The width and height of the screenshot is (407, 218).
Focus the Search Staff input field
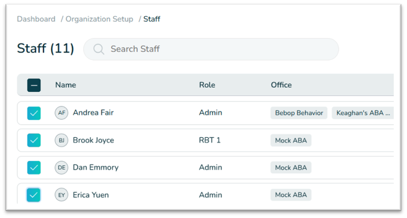pyautogui.click(x=218, y=49)
